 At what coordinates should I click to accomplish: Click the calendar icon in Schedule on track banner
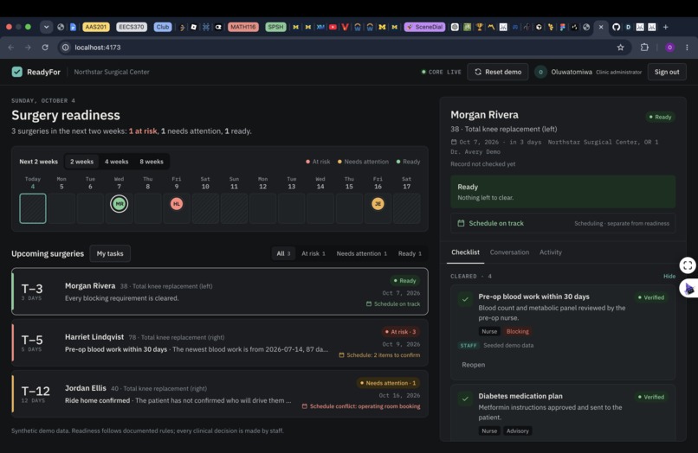462,223
